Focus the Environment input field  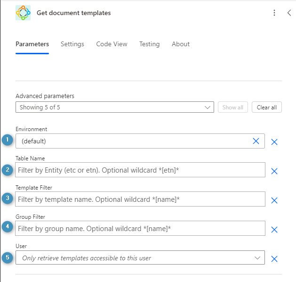pos(140,141)
